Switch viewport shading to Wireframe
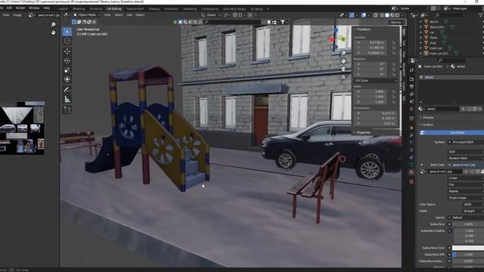Screen dimensions: 484x272 coord(382,15)
